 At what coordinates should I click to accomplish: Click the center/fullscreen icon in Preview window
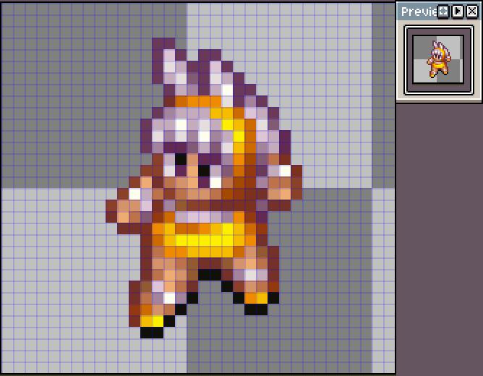(443, 12)
